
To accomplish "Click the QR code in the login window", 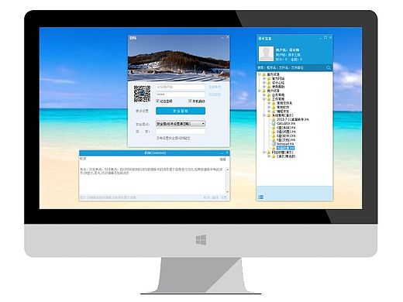I will pyautogui.click(x=142, y=94).
